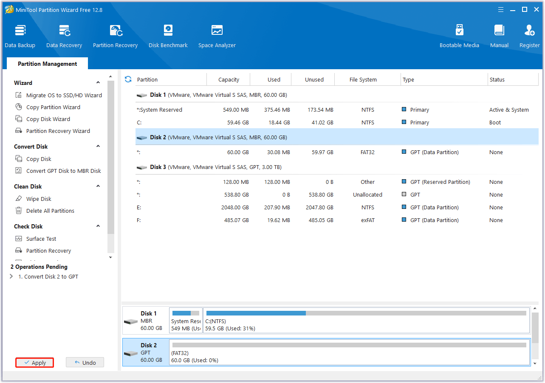Collapse the Clean Disk section
The image size is (545, 383).
pyautogui.click(x=98, y=186)
